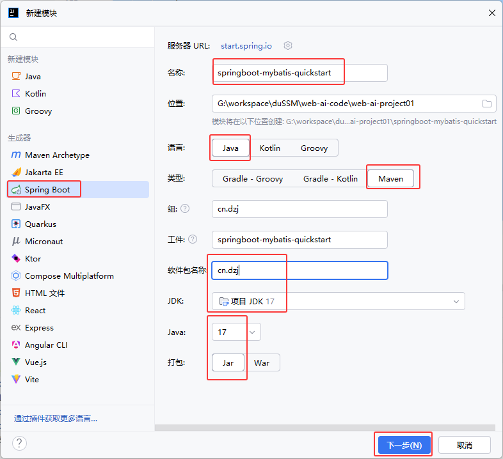503x459 pixels.
Task: Click the 下一步 (Next) button
Action: pos(403,445)
